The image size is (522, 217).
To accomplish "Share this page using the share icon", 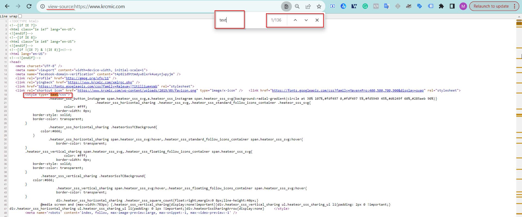I will (308, 6).
